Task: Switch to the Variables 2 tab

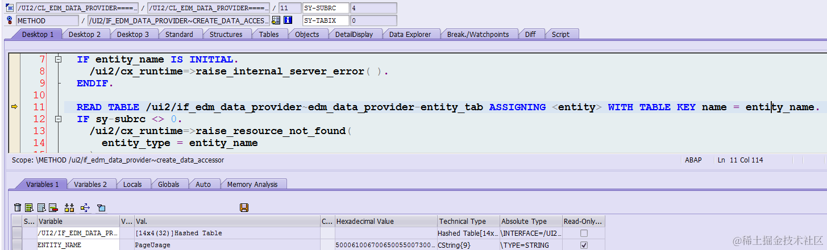Action: coord(90,184)
